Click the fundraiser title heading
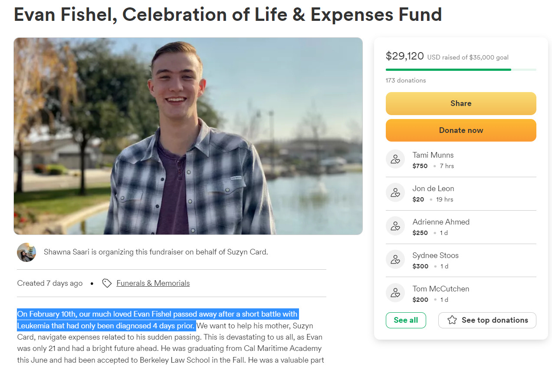This screenshot has width=552, height=367. click(x=228, y=14)
